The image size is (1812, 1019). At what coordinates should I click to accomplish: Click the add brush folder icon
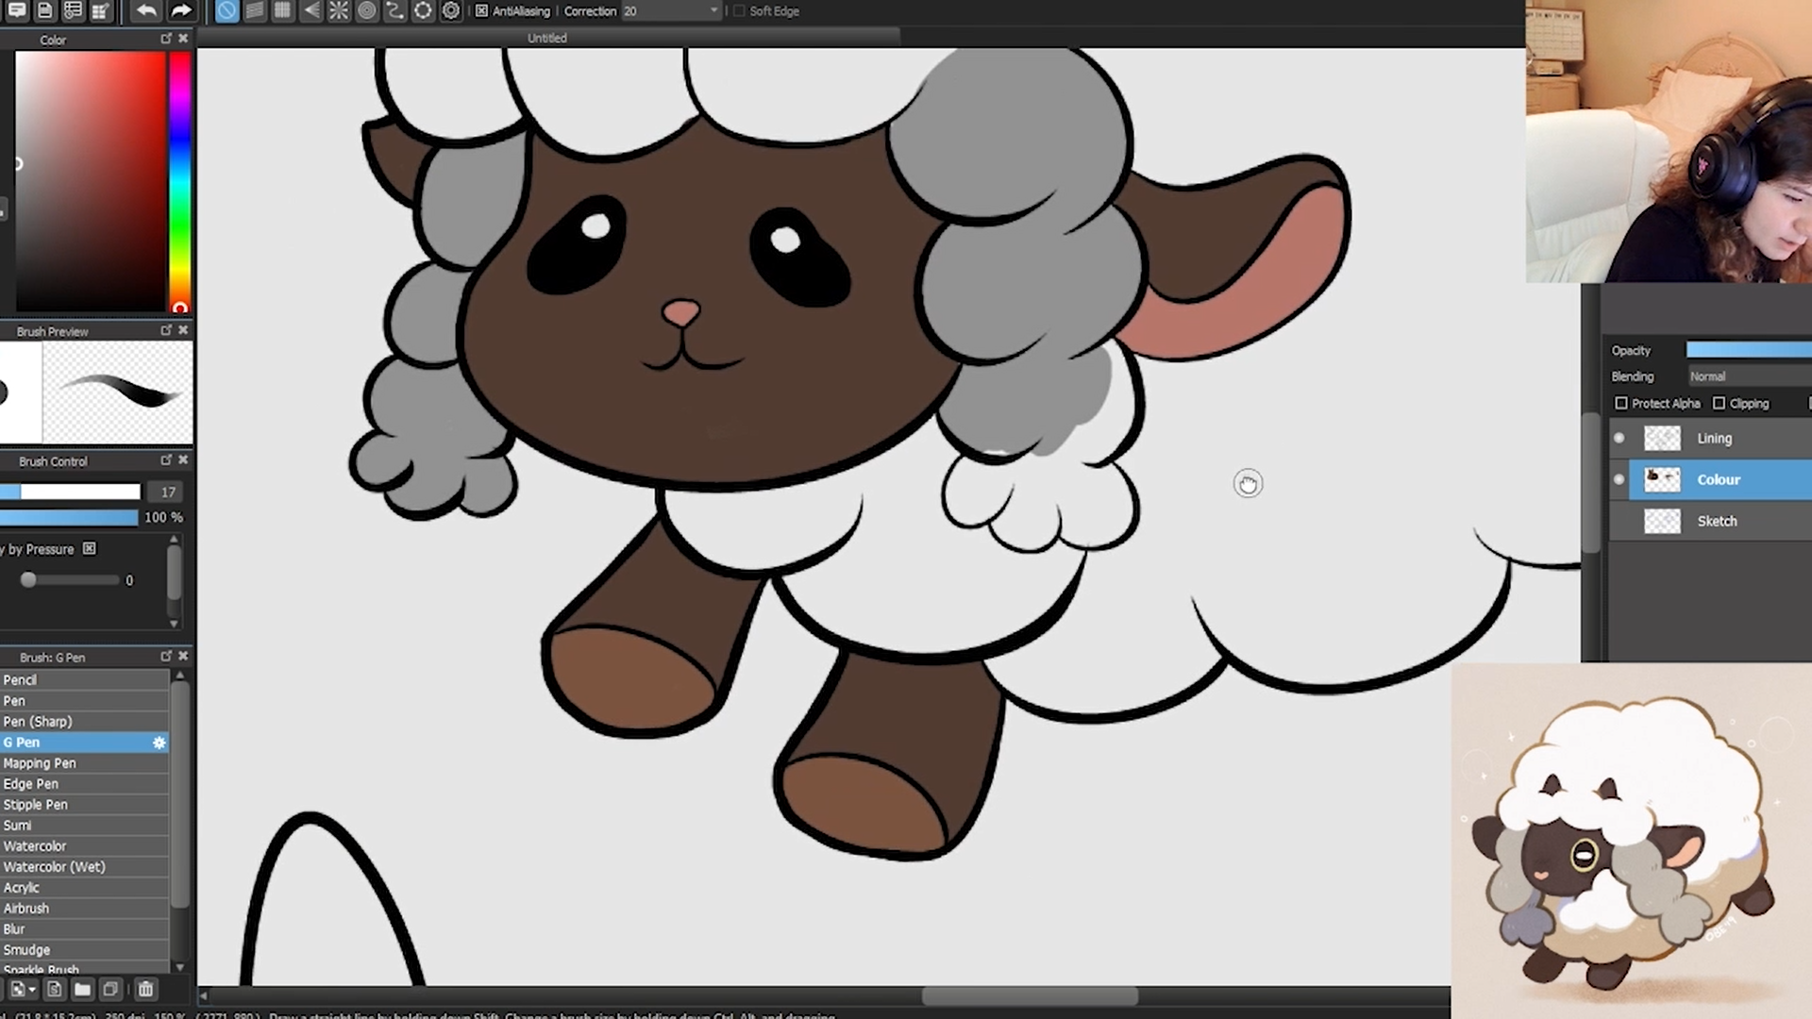point(82,990)
